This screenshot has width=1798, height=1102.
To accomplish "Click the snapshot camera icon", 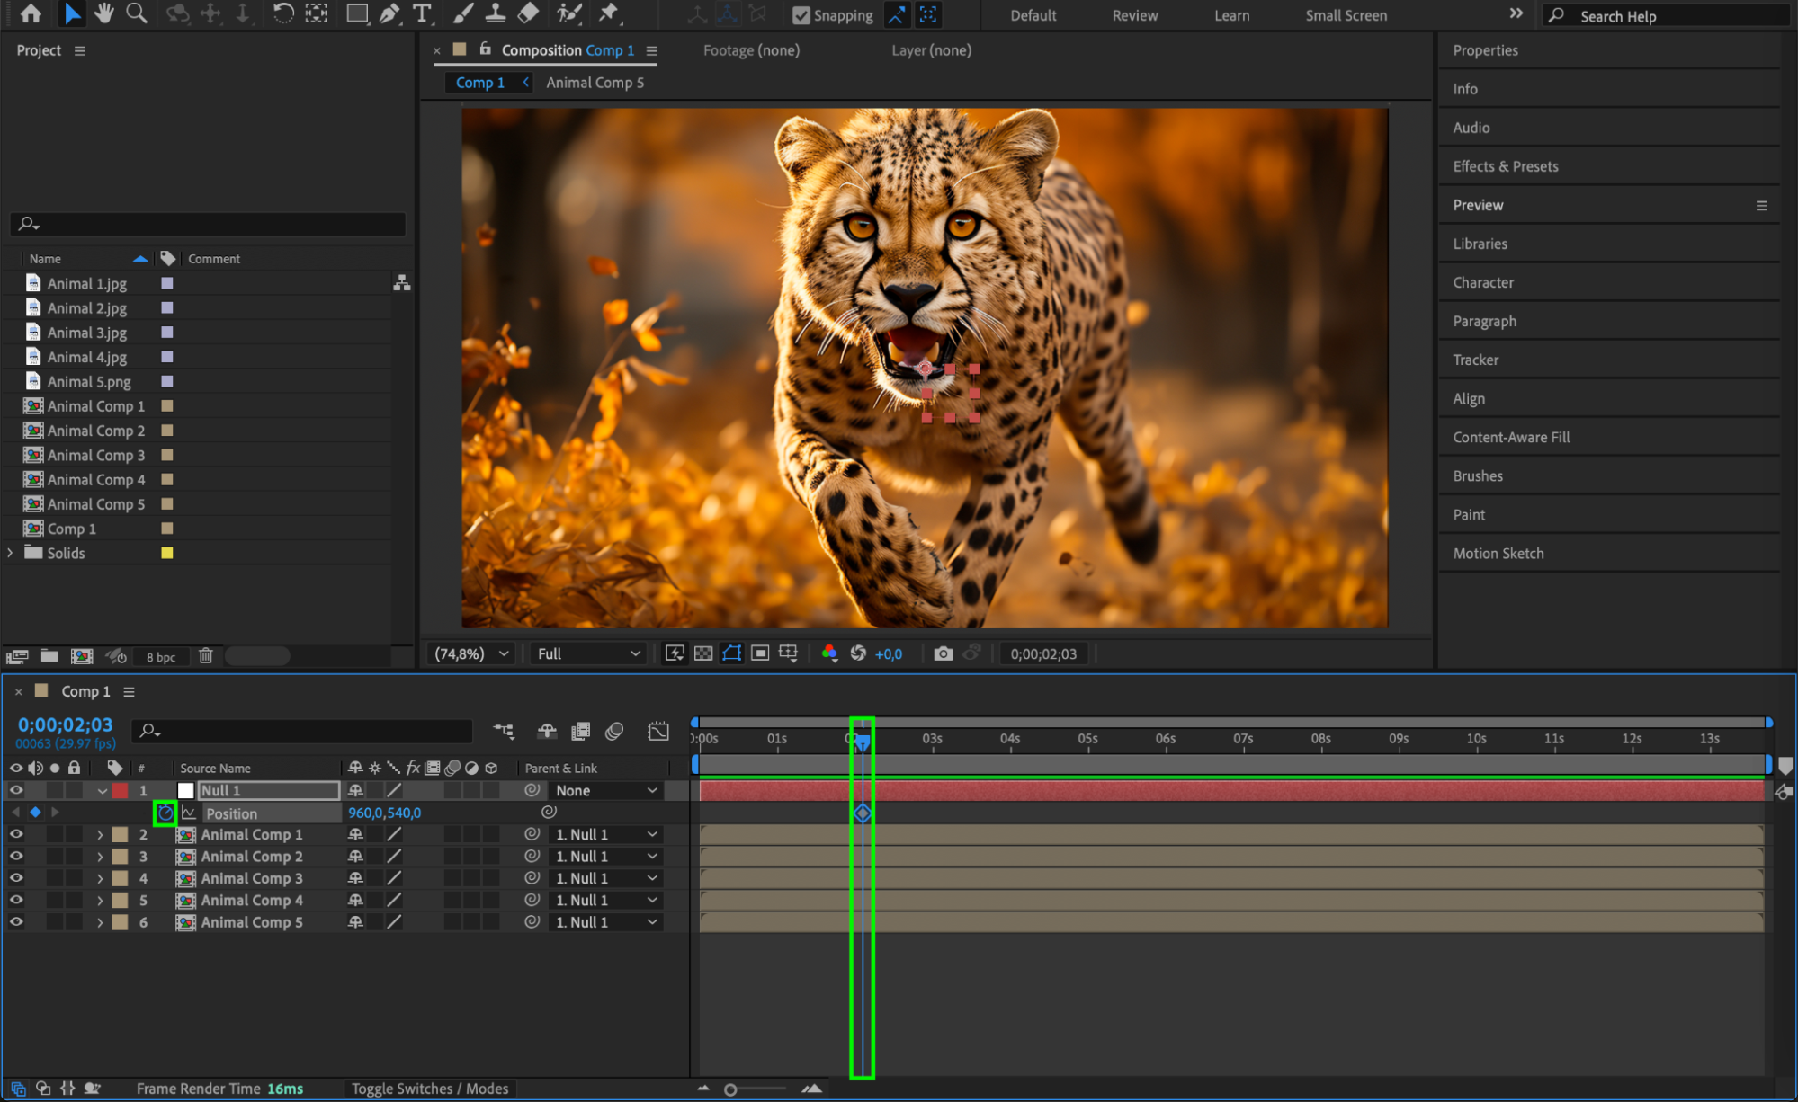I will (x=942, y=653).
